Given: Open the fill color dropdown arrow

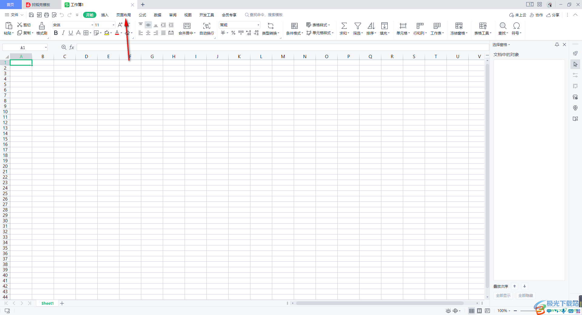Looking at the screenshot, I should pos(111,33).
